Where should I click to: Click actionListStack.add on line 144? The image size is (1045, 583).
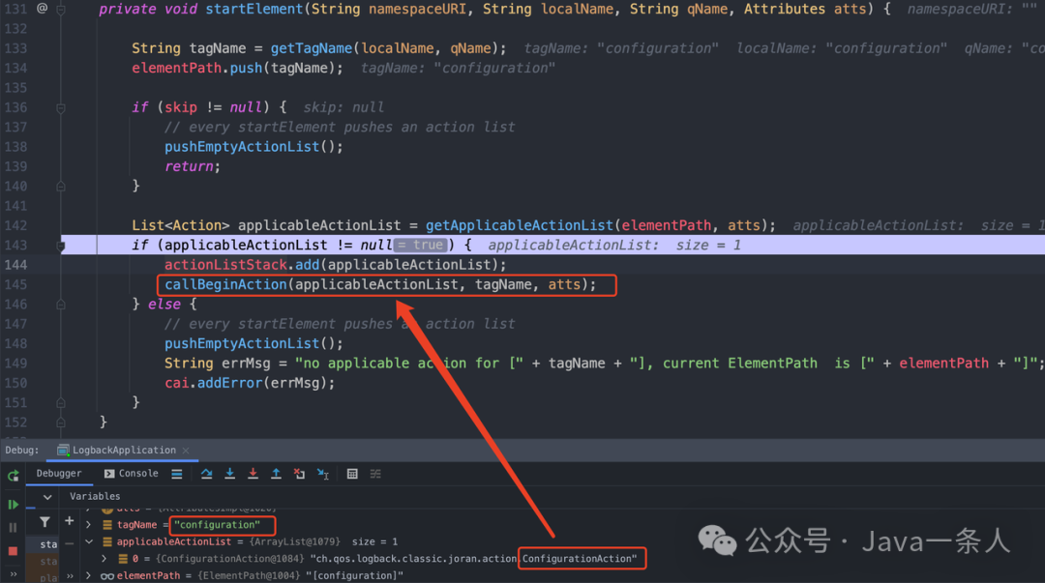click(242, 265)
